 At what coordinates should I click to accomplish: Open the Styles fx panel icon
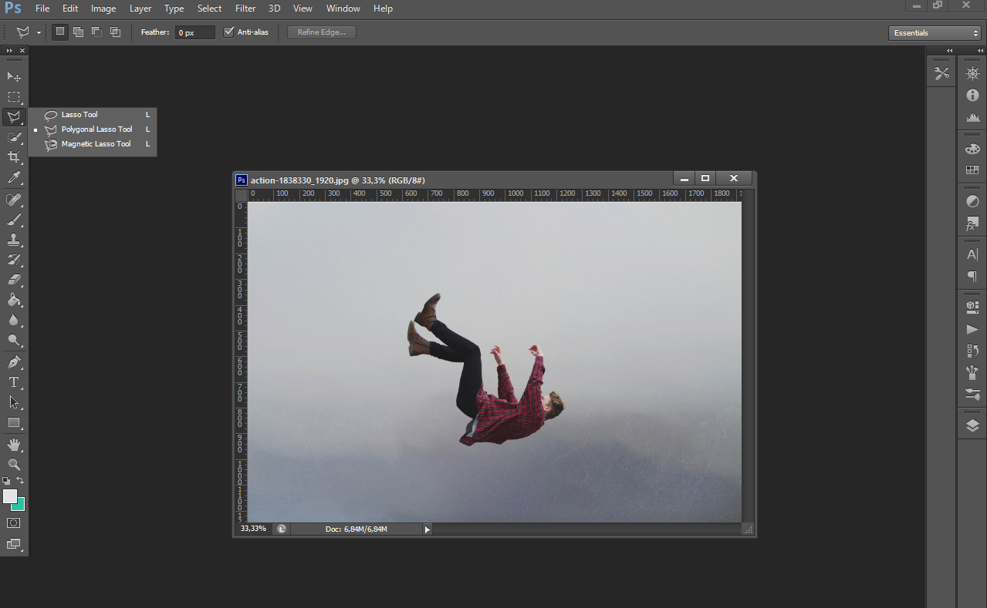point(972,223)
